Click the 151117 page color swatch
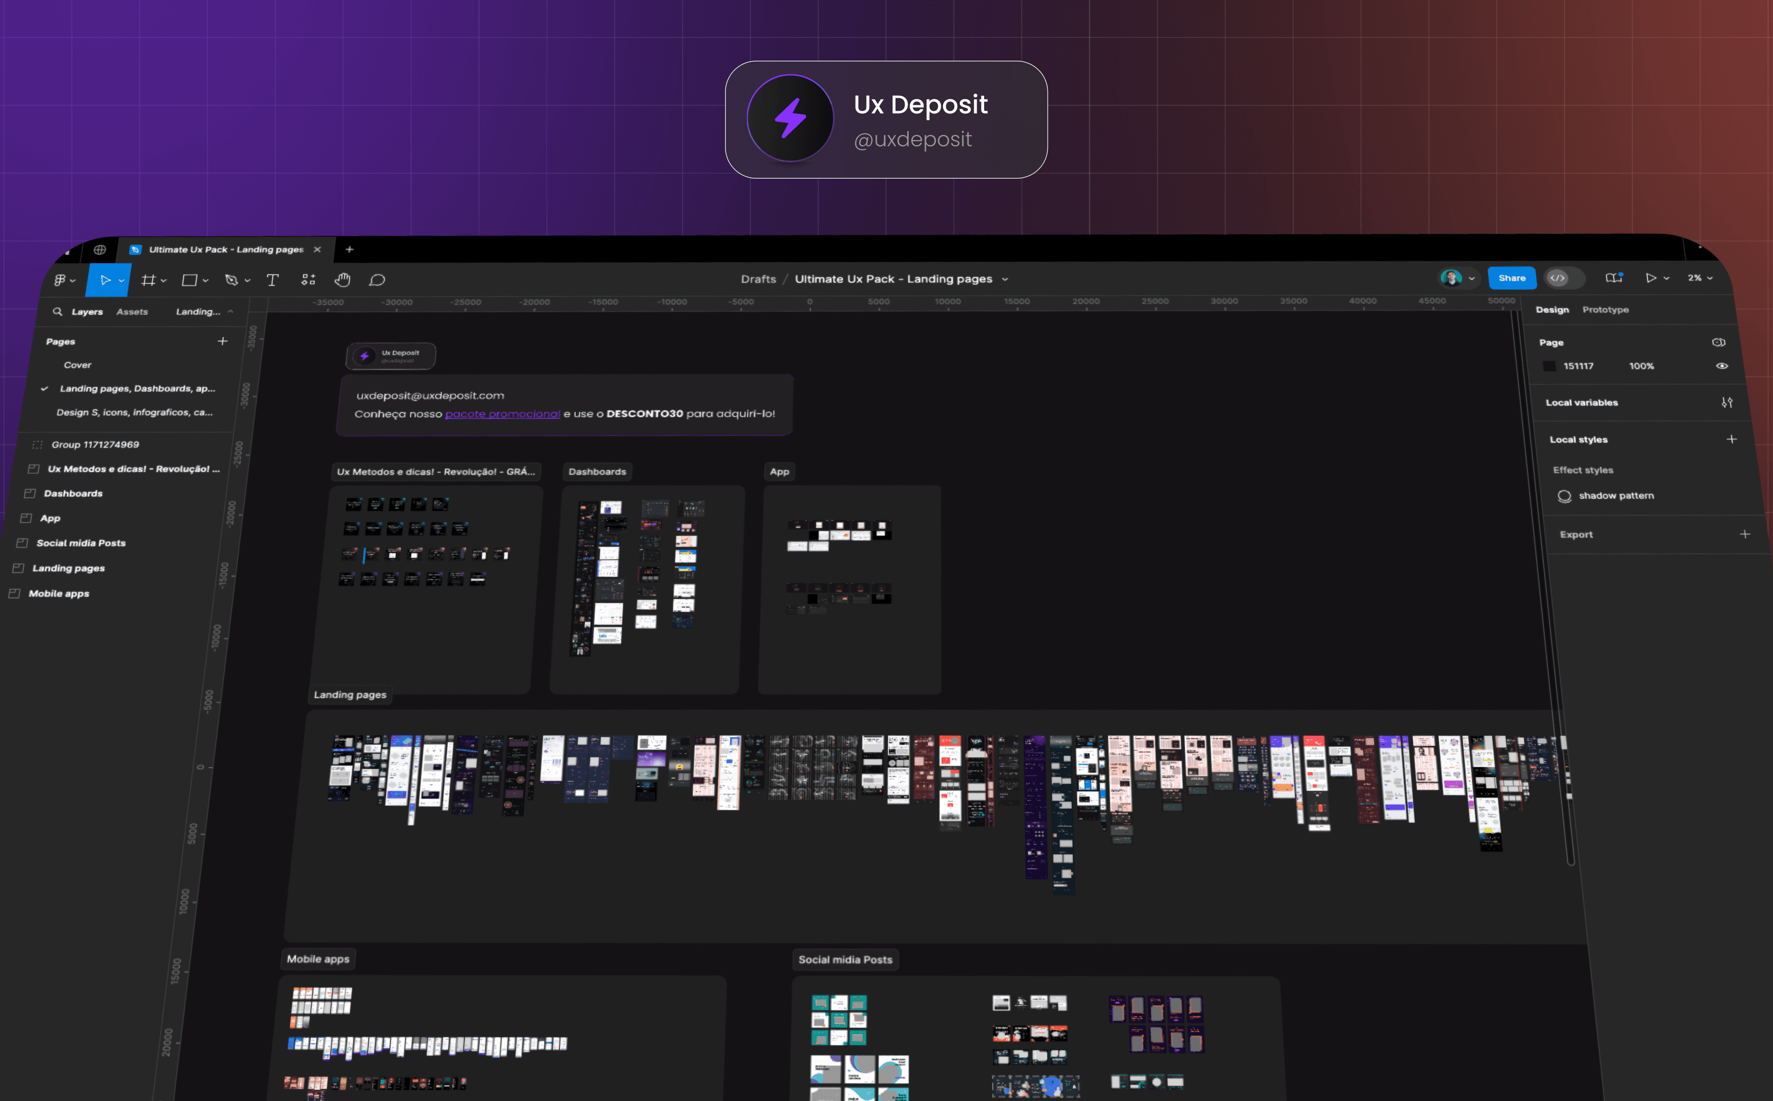 [x=1549, y=365]
